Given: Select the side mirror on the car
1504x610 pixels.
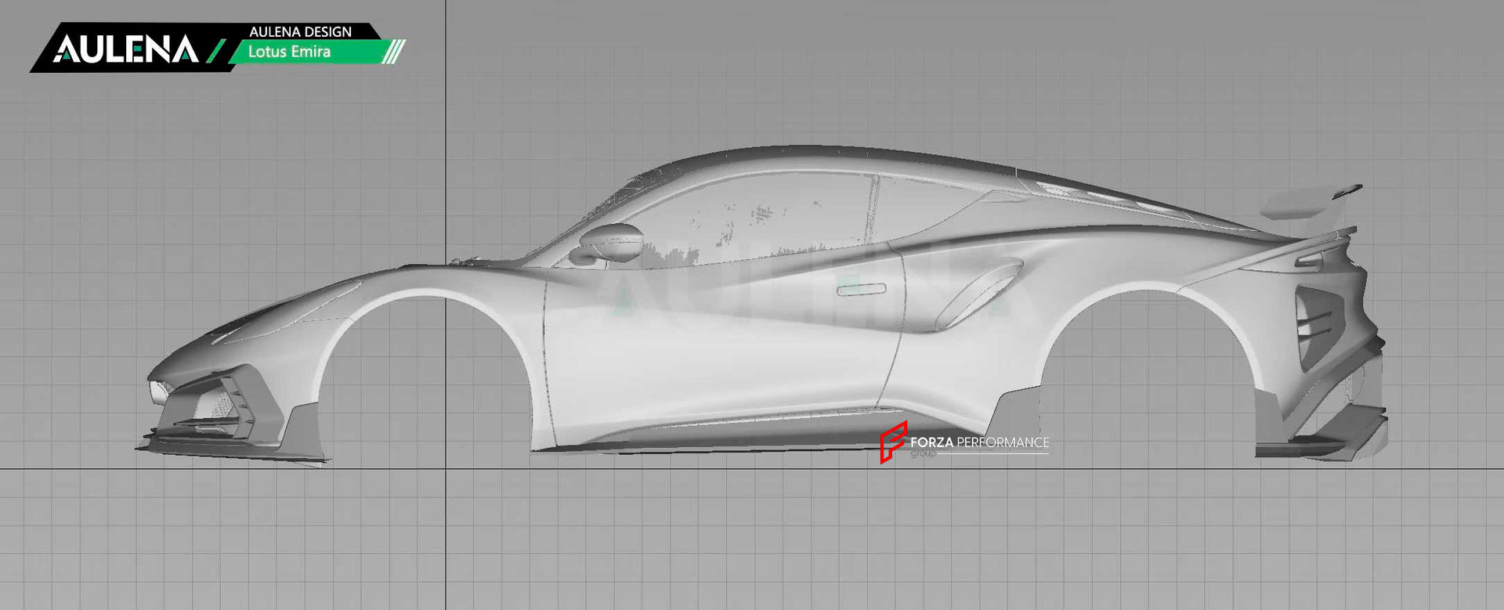Looking at the screenshot, I should (611, 244).
